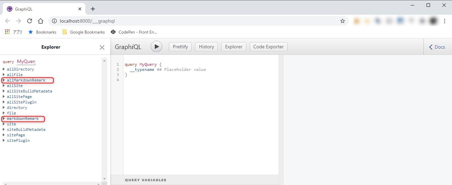Go forward with the browser forward arrow

pos(19,21)
